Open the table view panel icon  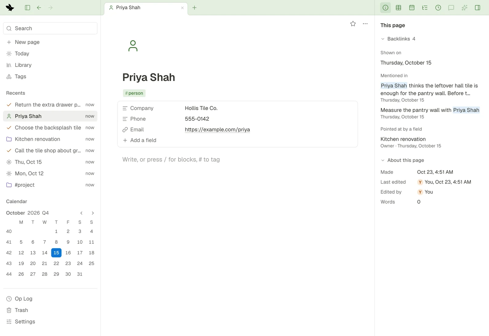pos(399,8)
